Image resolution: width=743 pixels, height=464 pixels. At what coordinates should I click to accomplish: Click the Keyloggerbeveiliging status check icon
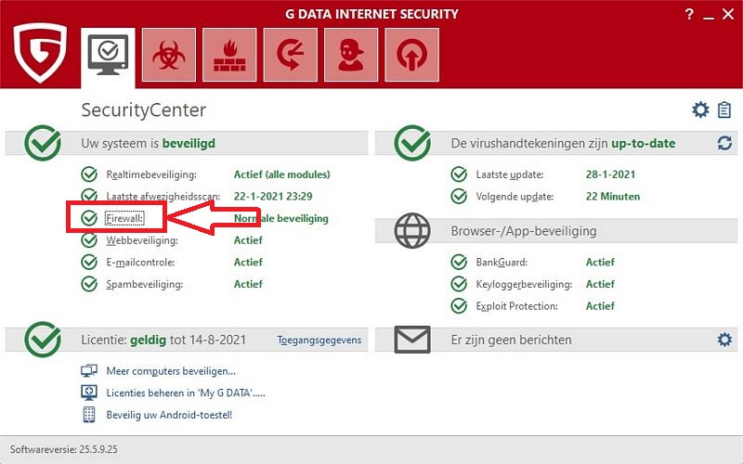click(459, 284)
